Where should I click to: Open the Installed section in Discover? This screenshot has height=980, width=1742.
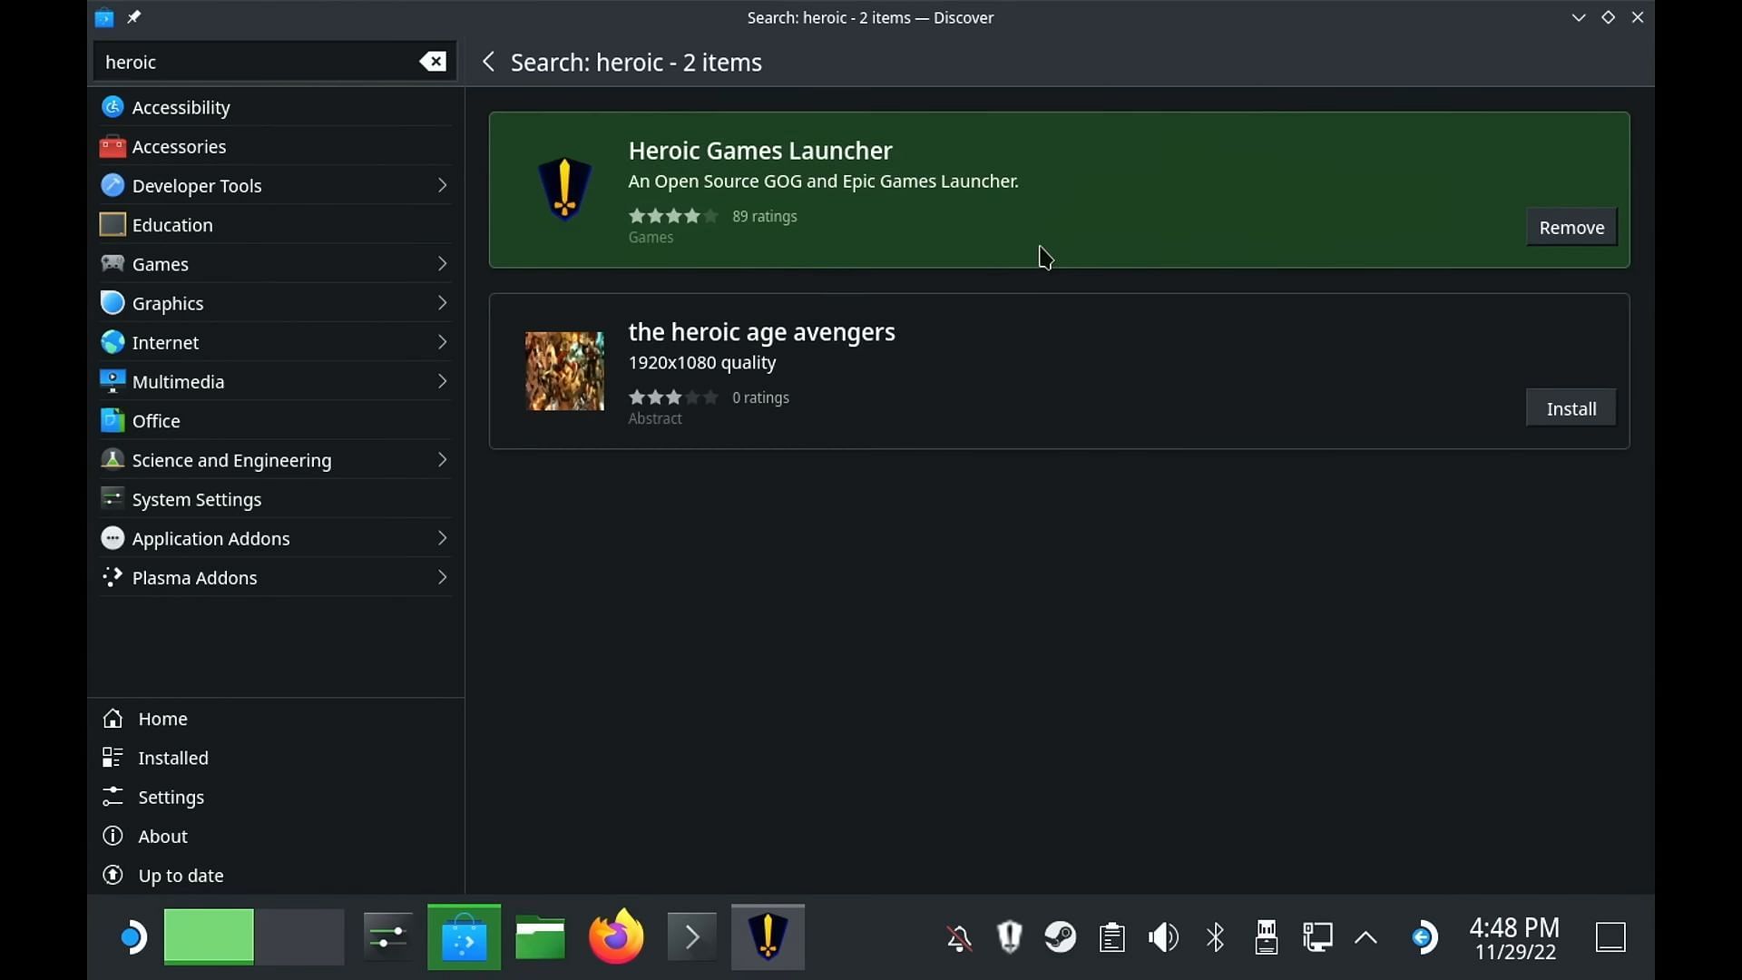click(172, 756)
